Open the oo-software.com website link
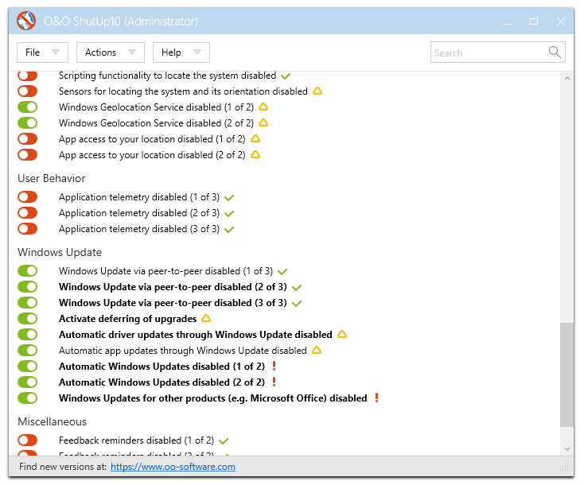Viewport: 584px width, 485px height. click(x=173, y=467)
